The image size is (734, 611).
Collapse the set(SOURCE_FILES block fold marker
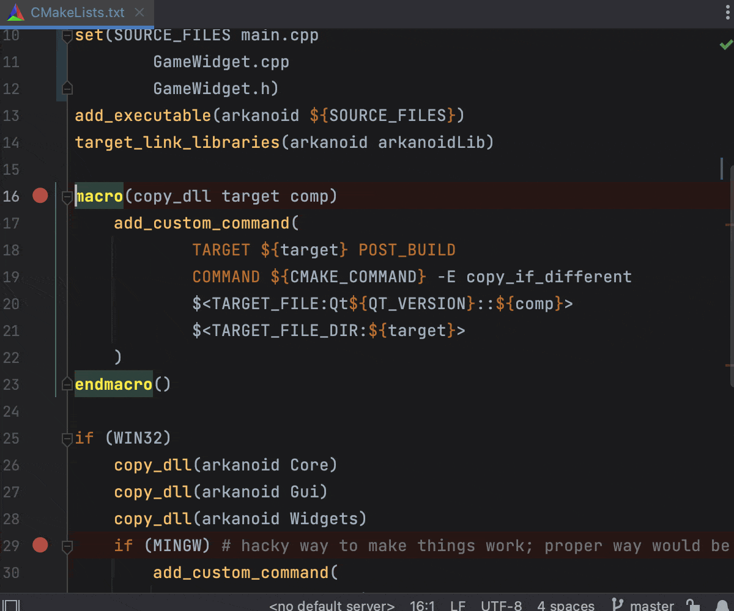point(67,37)
